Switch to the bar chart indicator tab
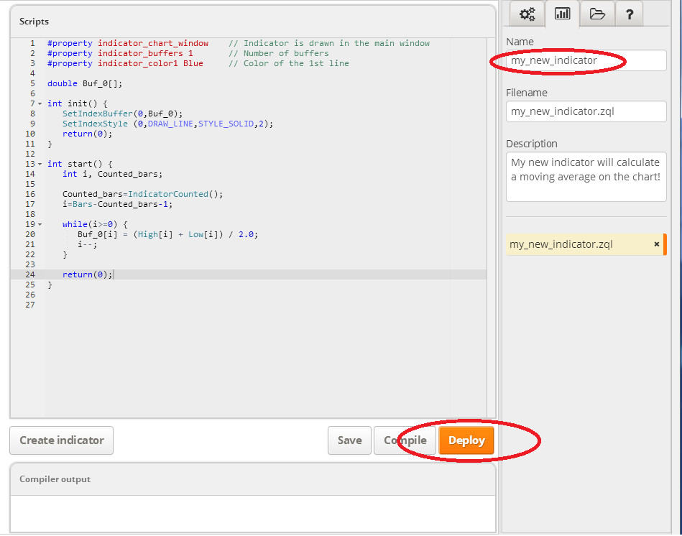The height and width of the screenshot is (536, 682). tap(563, 14)
